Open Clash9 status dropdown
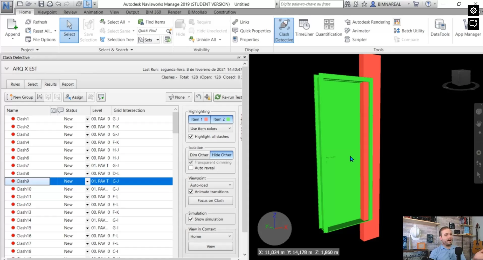 point(87,181)
